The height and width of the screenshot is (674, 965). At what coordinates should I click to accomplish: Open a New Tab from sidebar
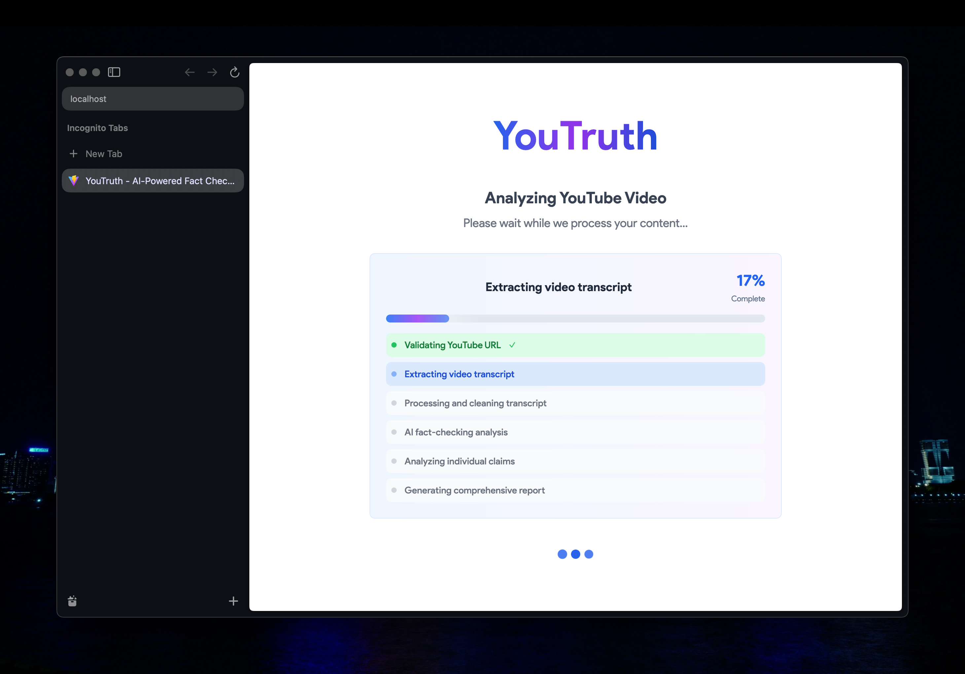tap(103, 154)
